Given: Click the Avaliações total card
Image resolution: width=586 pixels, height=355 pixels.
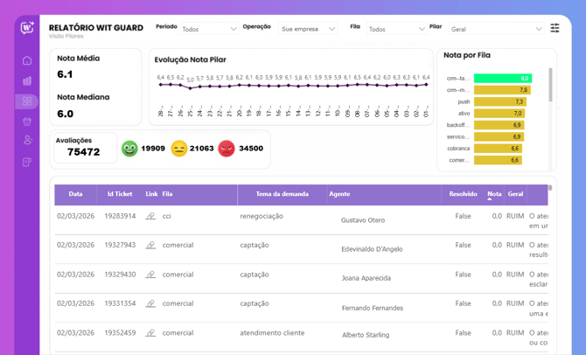Looking at the screenshot, I should (x=85, y=148).
